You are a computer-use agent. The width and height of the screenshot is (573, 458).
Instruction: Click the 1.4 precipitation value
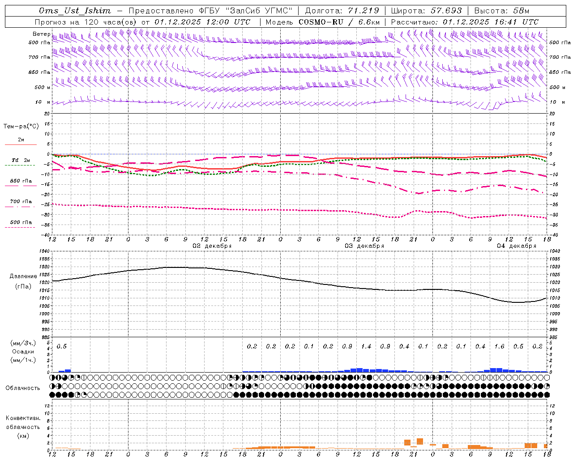coord(366,346)
